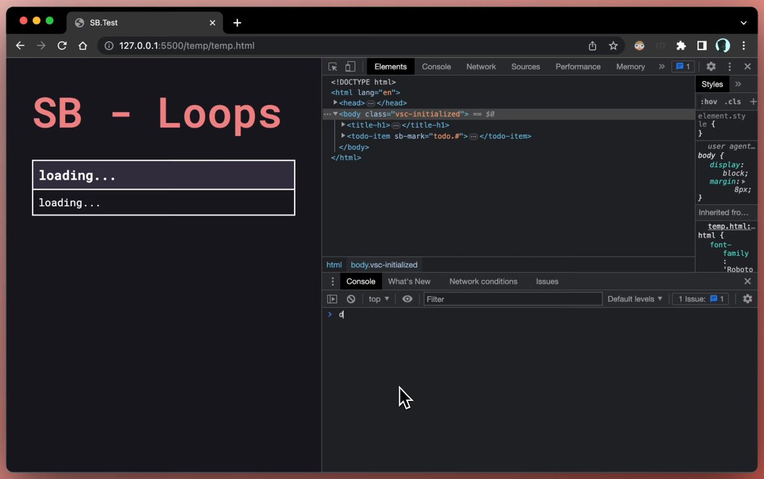Open console settings gear icon
764x479 pixels.
[x=747, y=299]
